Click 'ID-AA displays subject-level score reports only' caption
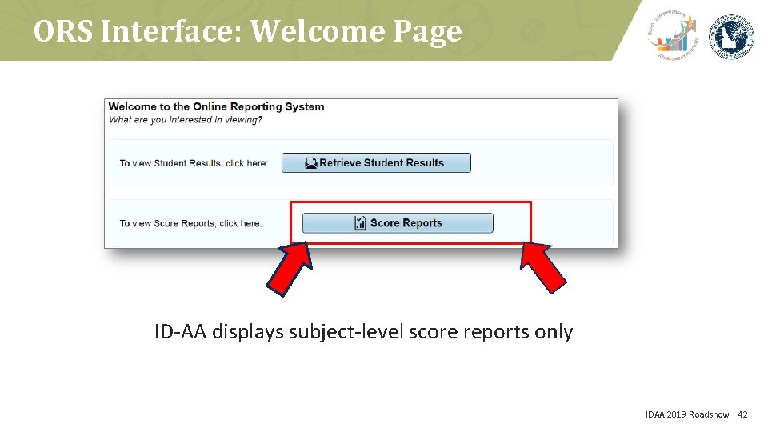768x432 pixels. point(363,332)
